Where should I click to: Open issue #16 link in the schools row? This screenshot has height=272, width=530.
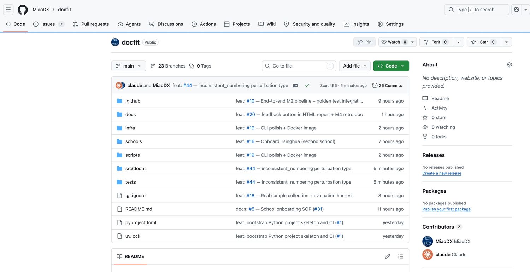[x=251, y=141]
